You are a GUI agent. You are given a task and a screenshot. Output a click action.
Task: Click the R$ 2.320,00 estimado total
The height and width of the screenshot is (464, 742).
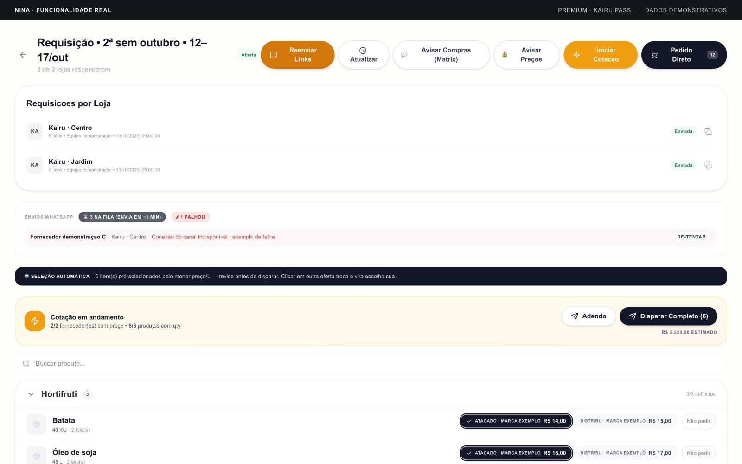tap(689, 332)
